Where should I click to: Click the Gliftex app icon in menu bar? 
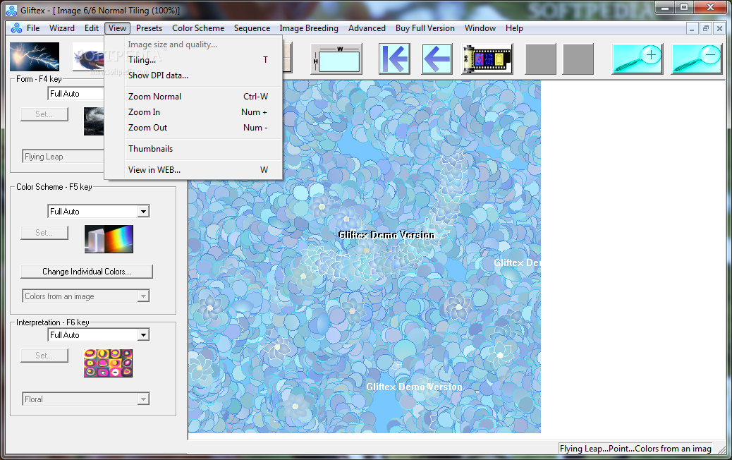[16, 28]
